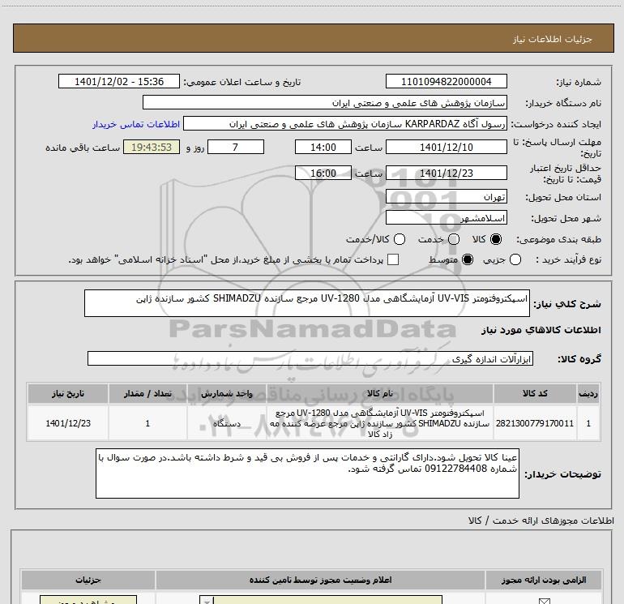Click the کد کالا column header
The width and height of the screenshot is (624, 604).
coord(535,393)
